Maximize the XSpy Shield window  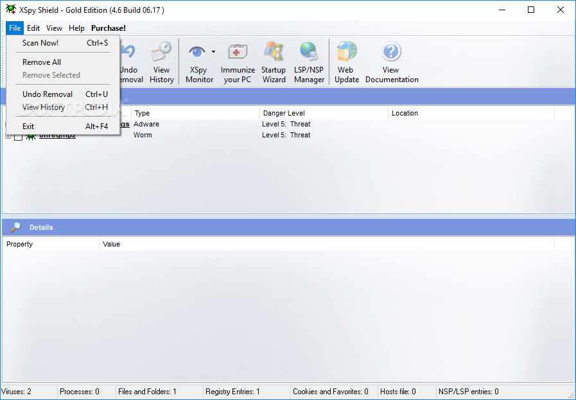[531, 10]
